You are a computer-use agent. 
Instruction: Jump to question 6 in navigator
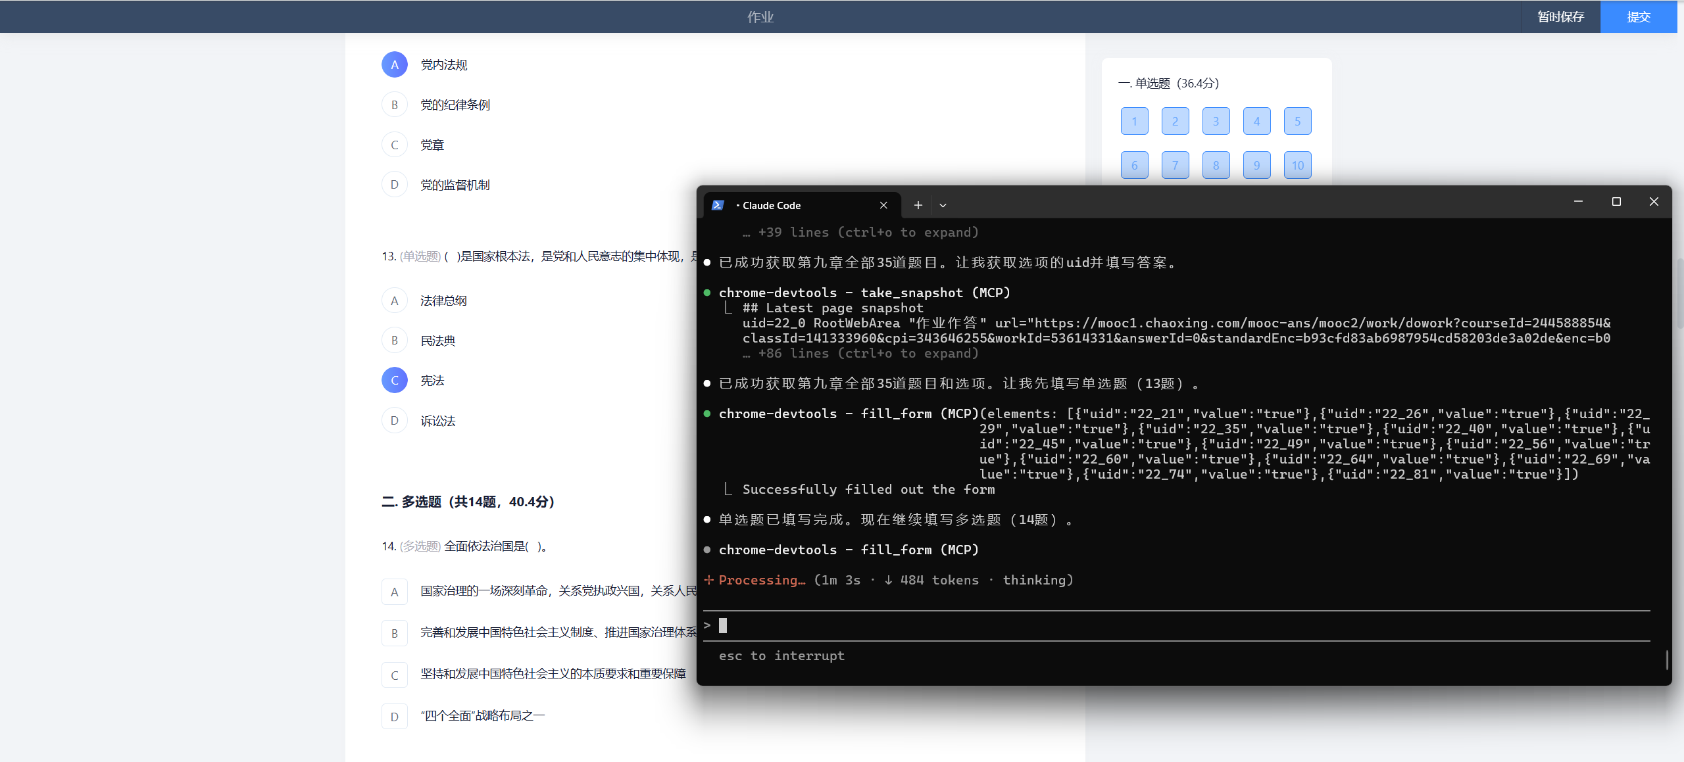click(1134, 165)
